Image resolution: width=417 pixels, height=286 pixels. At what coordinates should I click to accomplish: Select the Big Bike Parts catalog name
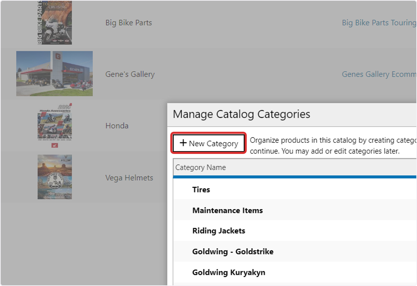[129, 23]
